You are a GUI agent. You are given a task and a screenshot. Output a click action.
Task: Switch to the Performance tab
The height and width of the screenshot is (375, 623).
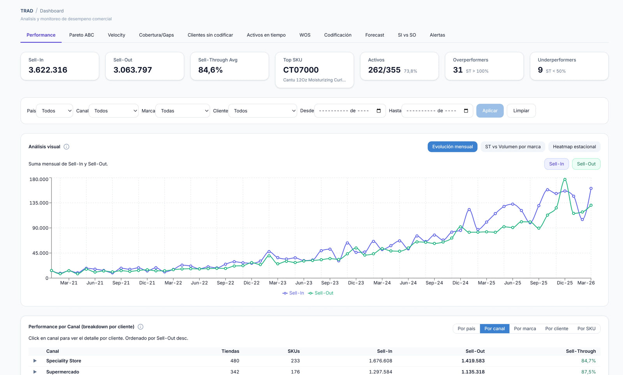(41, 35)
